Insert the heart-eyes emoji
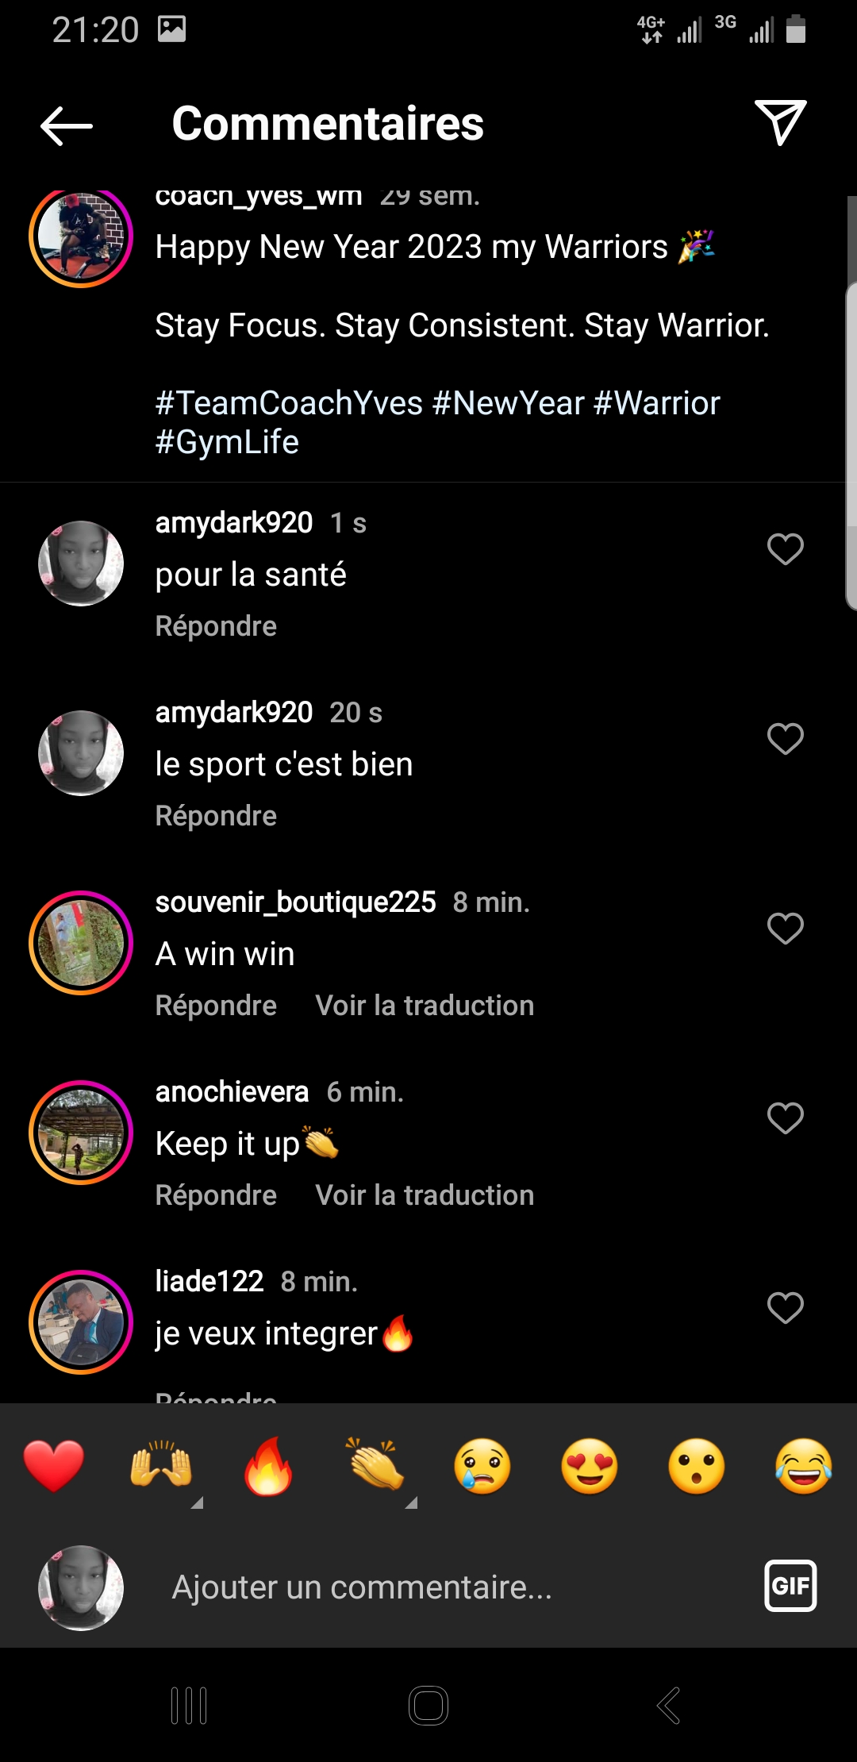The height and width of the screenshot is (1762, 857). point(590,1465)
